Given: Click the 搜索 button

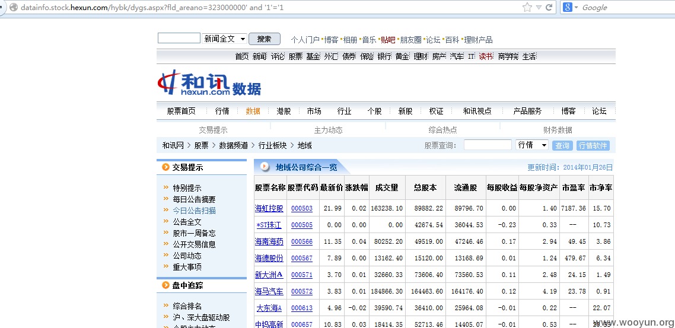Looking at the screenshot, I should [x=265, y=39].
